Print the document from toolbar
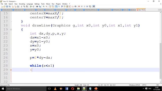Screen dimensions: 162x91 [x=18, y=7]
